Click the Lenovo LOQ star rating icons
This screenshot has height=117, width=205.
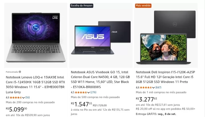(x=16, y=97)
